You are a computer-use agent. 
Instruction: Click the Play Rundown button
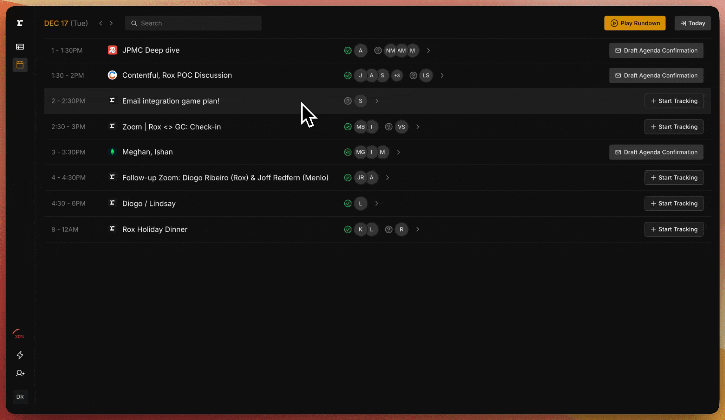(635, 23)
